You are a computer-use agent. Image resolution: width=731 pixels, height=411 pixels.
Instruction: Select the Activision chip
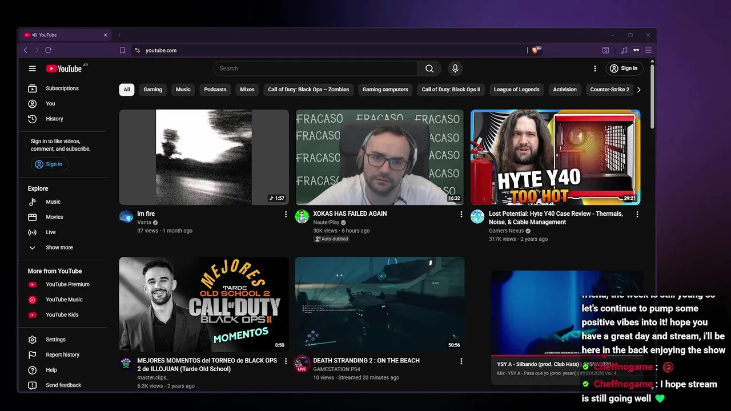(565, 90)
